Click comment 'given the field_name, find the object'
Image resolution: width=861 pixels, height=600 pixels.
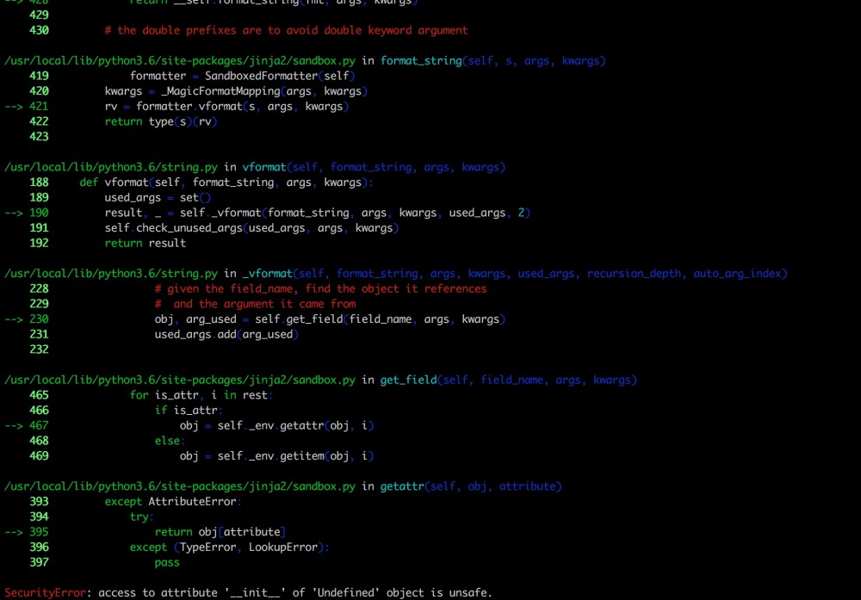[320, 288]
